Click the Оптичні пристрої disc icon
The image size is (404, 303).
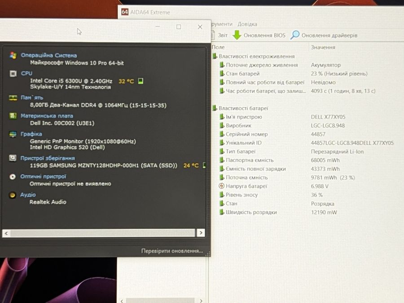click(13, 176)
